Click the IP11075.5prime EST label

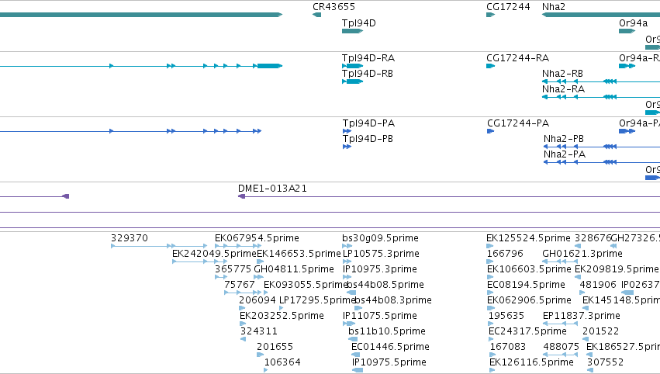click(x=380, y=316)
